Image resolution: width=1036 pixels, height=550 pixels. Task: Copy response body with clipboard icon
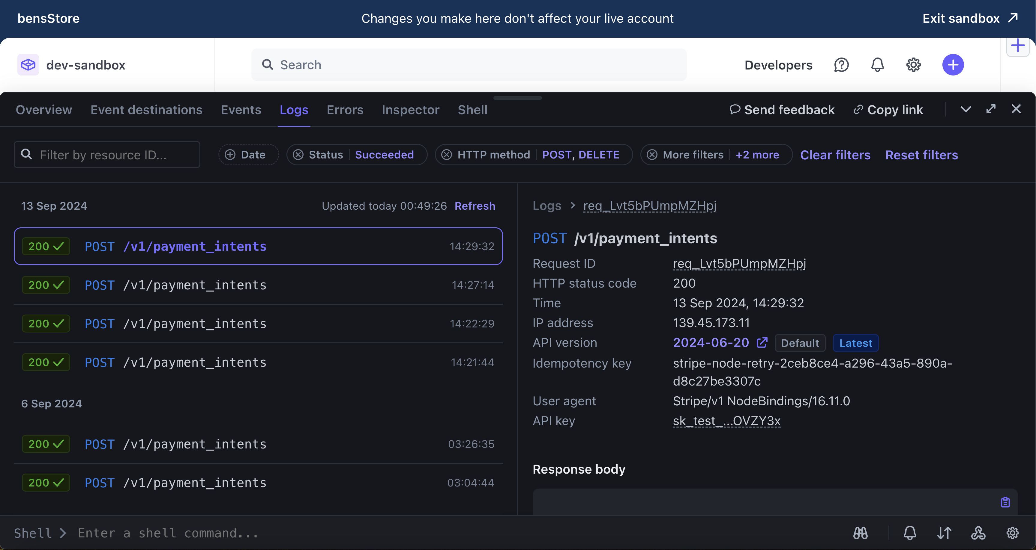[x=1005, y=502]
